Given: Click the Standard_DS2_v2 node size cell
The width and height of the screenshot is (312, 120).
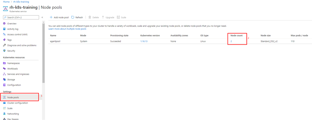Looking at the screenshot, I should (x=269, y=41).
